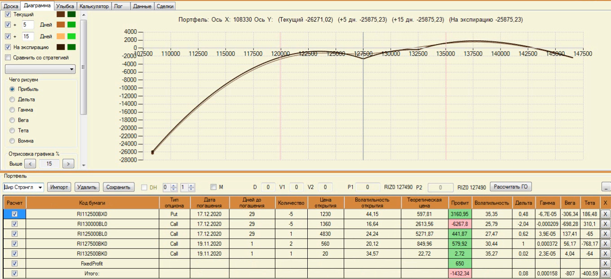The height and width of the screenshot is (279, 611).
Task: Click the Сохранить button
Action: (119, 187)
